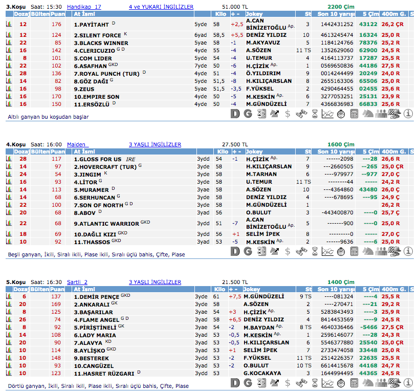Viewport: 420px width, 392px height.
Task: Click the checkered flag icon under race 4
Action: 394,252
